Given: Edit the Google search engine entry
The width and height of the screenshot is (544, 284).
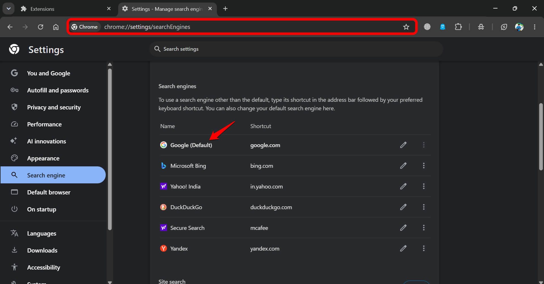Looking at the screenshot, I should click(x=403, y=145).
